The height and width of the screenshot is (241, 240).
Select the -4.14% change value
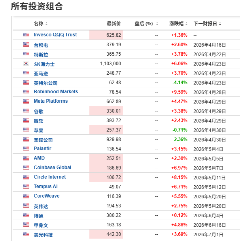click(180, 83)
